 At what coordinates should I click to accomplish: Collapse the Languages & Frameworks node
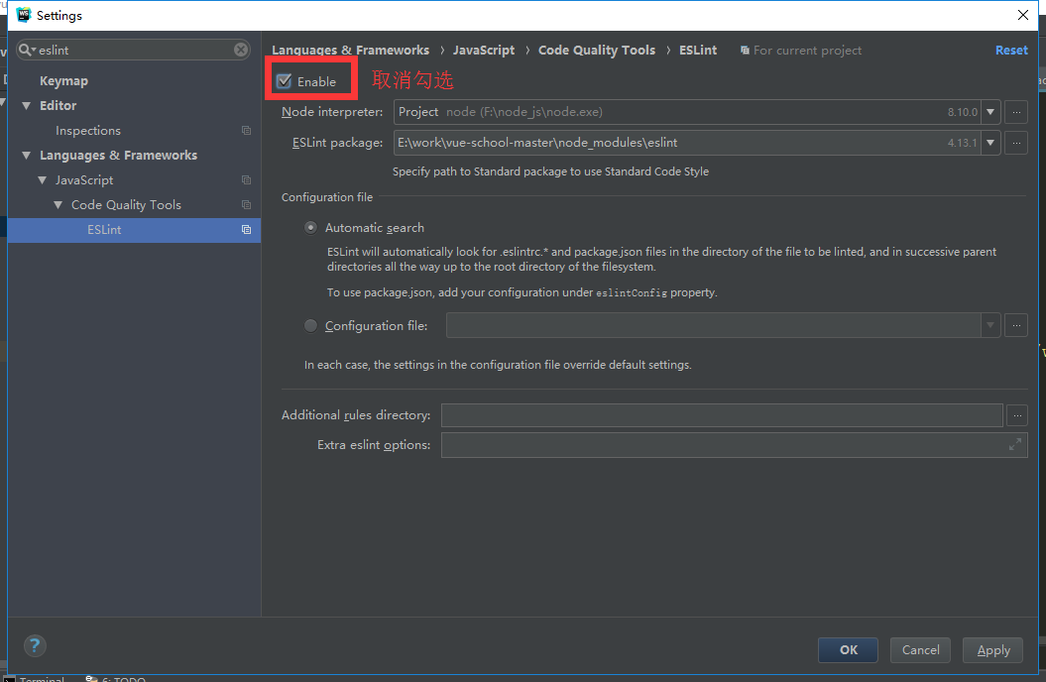click(x=27, y=156)
